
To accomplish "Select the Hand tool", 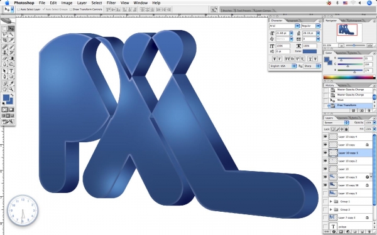I will point(4,89).
